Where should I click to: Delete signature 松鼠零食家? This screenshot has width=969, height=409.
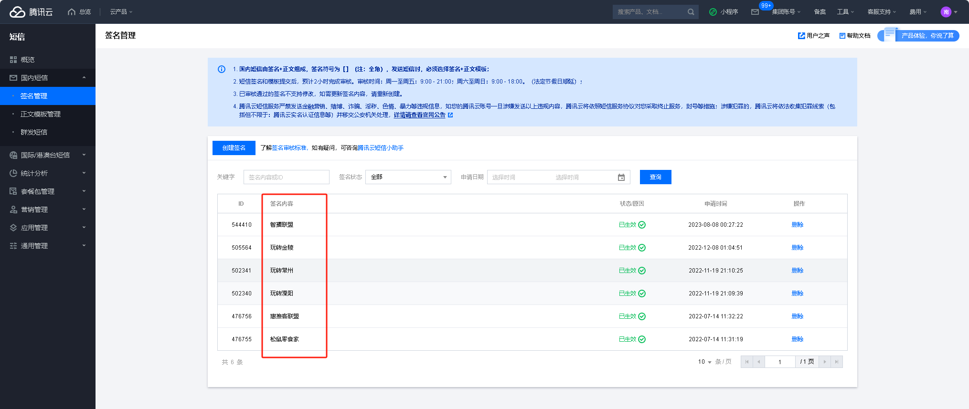click(x=798, y=339)
